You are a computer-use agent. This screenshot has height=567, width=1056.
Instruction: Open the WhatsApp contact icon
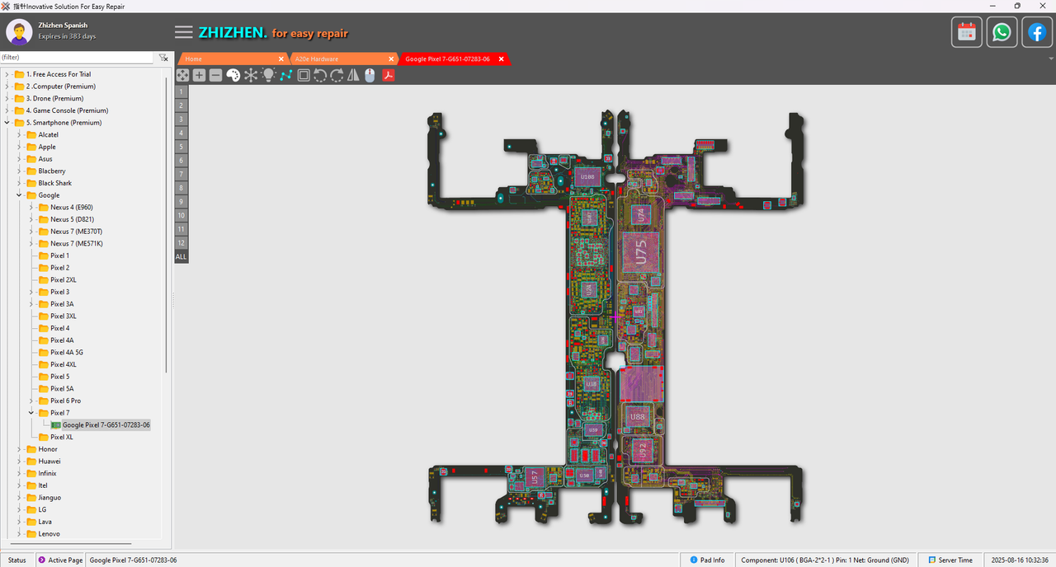point(1002,32)
